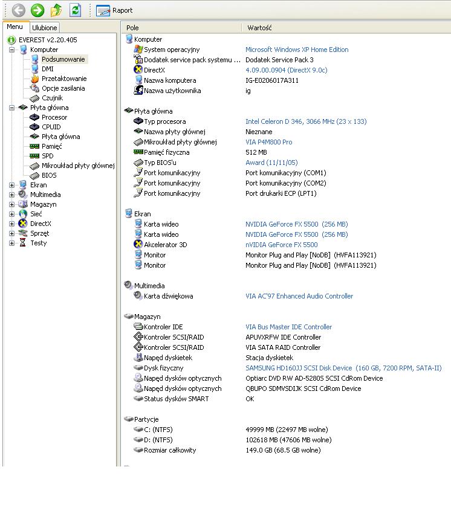Collapse the Komputer tree branch
This screenshot has width=451, height=516.
click(12, 50)
